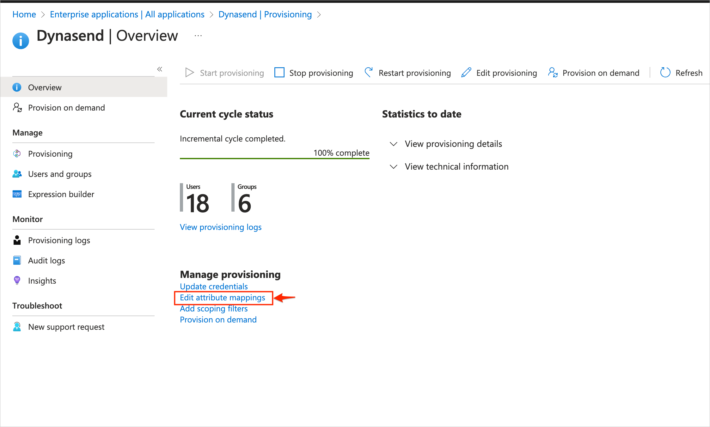
Task: Click the 100% complete progress bar
Action: [274, 158]
